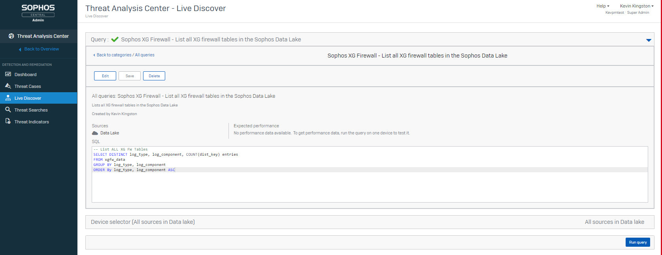The width and height of the screenshot is (662, 255).
Task: Open Threat Analysis Center menu item
Action: pyautogui.click(x=39, y=36)
